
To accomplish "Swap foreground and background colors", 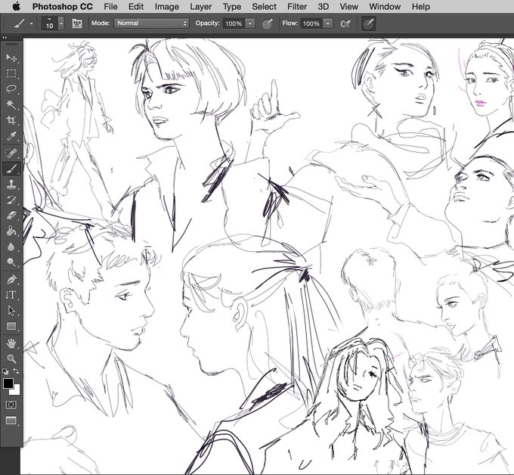I will (16, 371).
